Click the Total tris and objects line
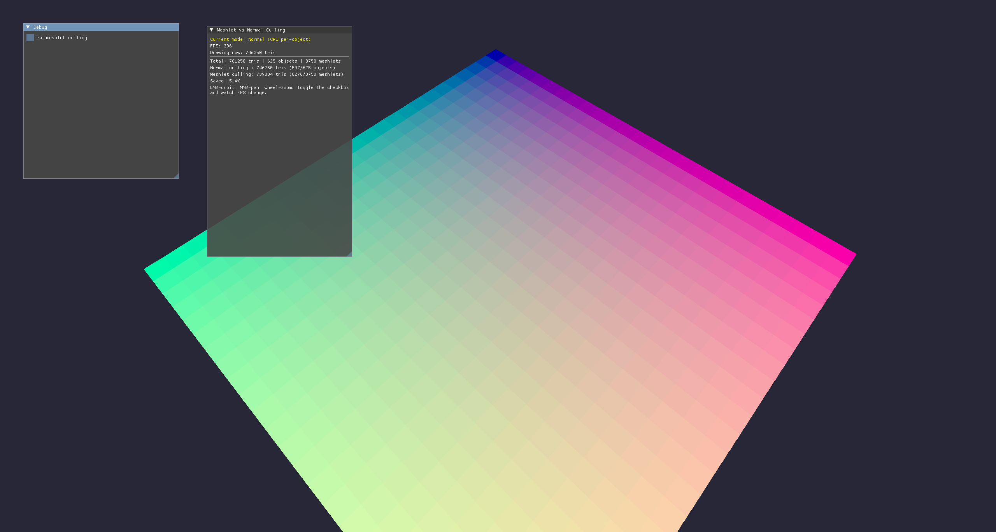Screen dimensions: 996x532 tap(275, 61)
